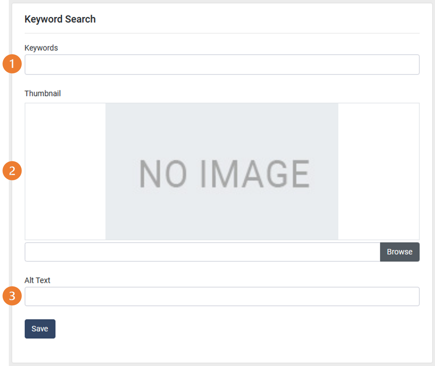Select the Alt Text input field
Image resolution: width=435 pixels, height=366 pixels.
[x=222, y=296]
